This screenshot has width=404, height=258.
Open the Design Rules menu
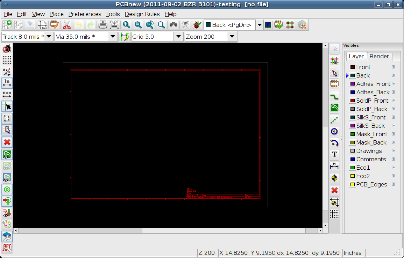(x=142, y=14)
